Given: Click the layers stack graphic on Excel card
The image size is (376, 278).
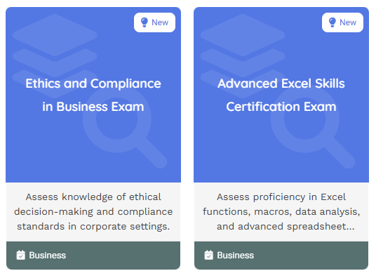Looking at the screenshot, I should tap(243, 54).
